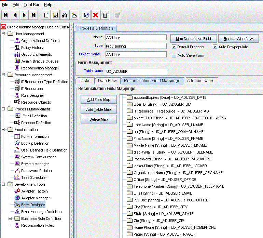The image size is (263, 238).
Task: Create a new record with the blank page icon
Action: click(46, 15)
